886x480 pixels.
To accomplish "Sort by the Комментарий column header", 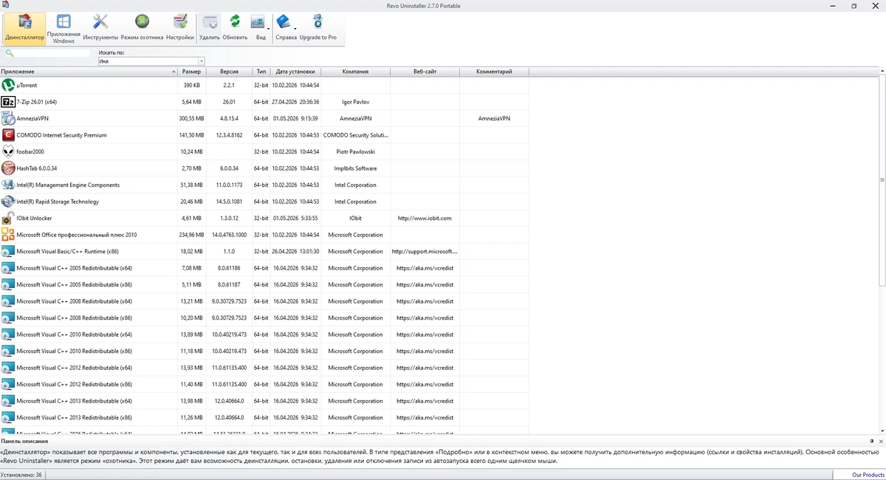I will pyautogui.click(x=494, y=72).
